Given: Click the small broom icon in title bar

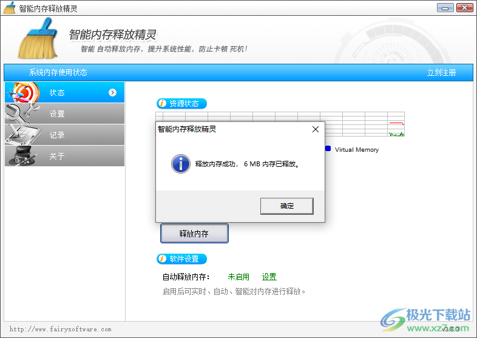Looking at the screenshot, I should (x=10, y=8).
